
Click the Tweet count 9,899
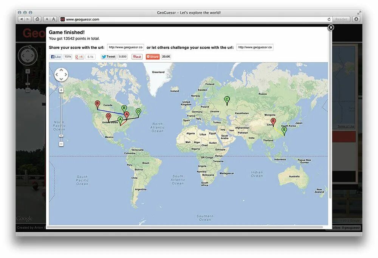pos(122,57)
